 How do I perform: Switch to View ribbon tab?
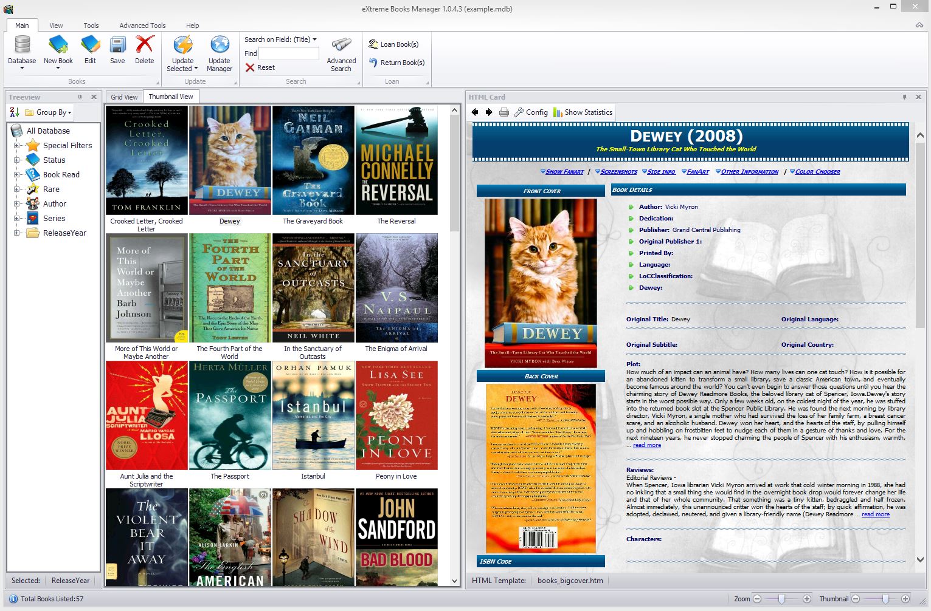click(x=56, y=26)
